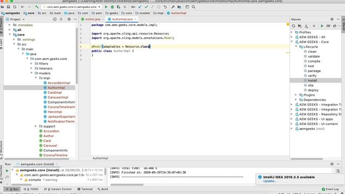Screen dimensions: 345x194
Task: Run Maven build green play icon
Action: click(322, 26)
